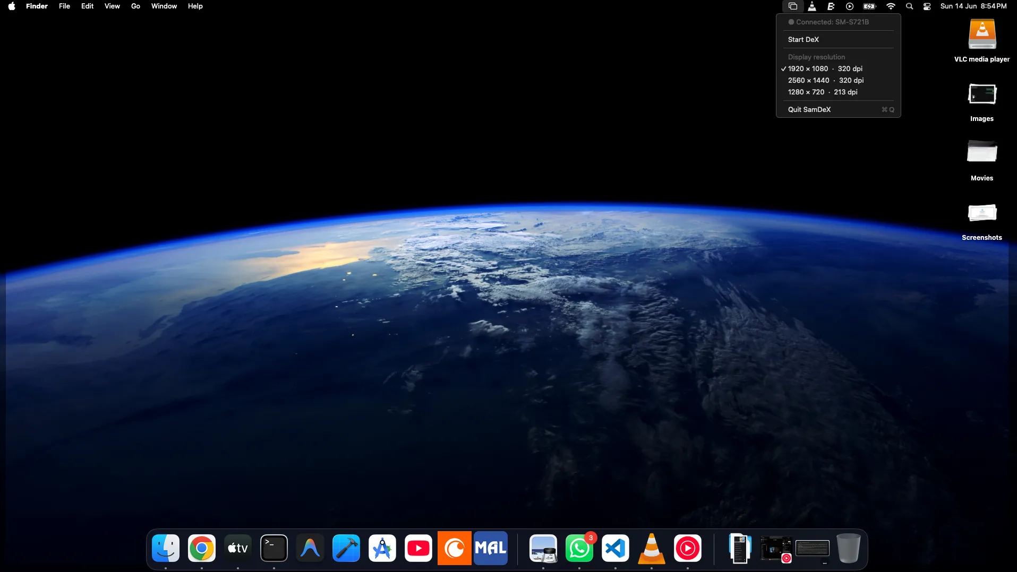Open the Go menu
Screen dimensions: 1017x572
click(135, 6)
